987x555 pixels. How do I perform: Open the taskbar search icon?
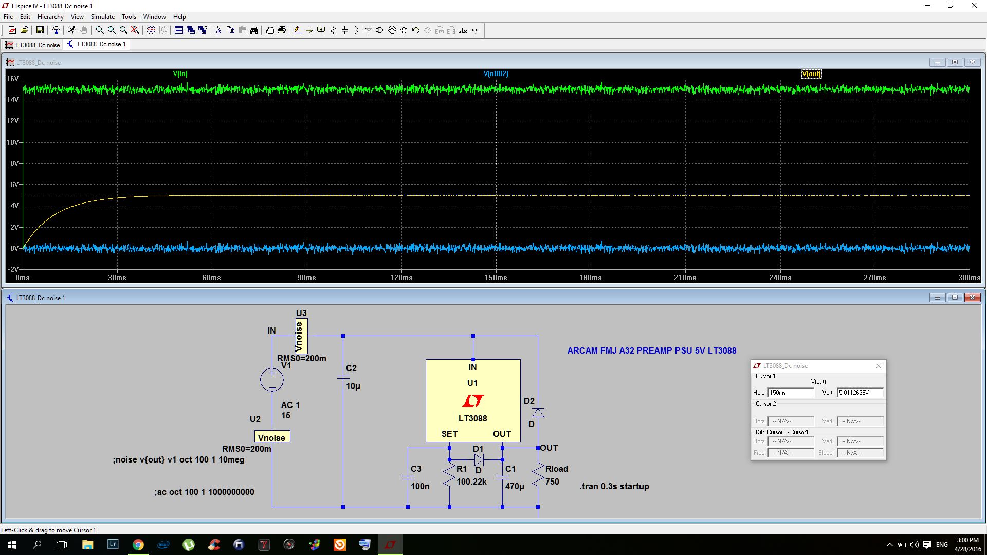[37, 545]
